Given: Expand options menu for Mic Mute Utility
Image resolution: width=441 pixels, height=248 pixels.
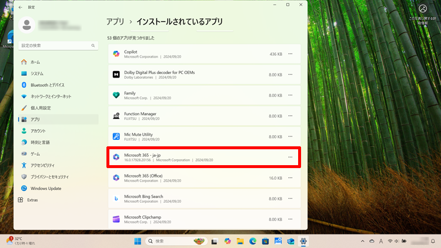Looking at the screenshot, I should pos(290,136).
